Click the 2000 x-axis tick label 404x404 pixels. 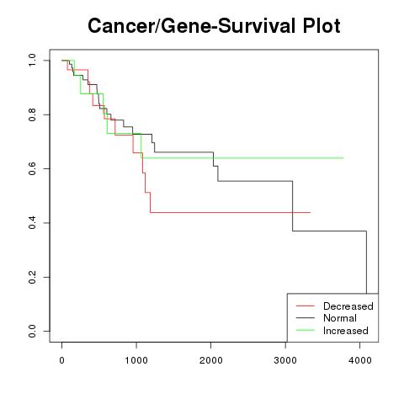(x=210, y=360)
